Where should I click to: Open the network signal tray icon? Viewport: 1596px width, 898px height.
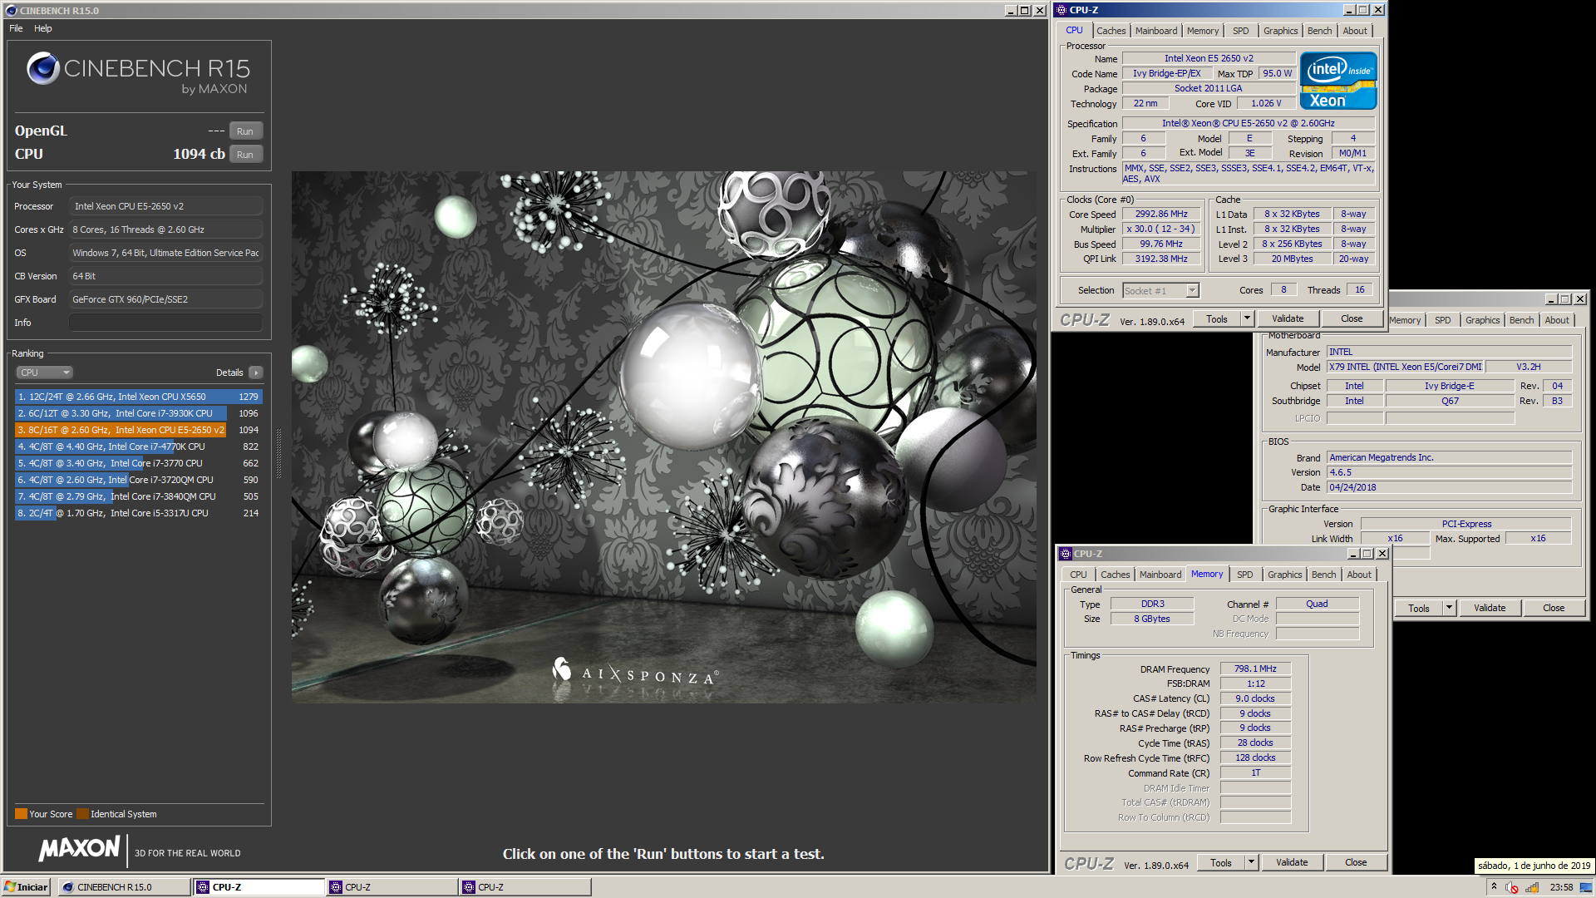(x=1531, y=887)
